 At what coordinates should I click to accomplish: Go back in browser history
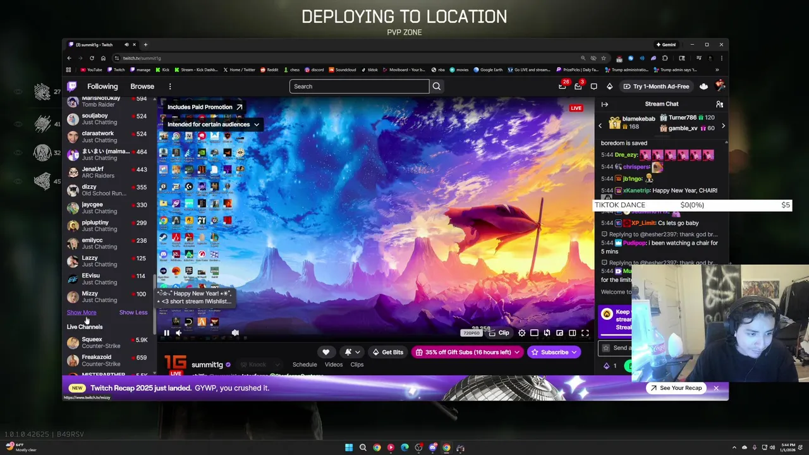[69, 58]
